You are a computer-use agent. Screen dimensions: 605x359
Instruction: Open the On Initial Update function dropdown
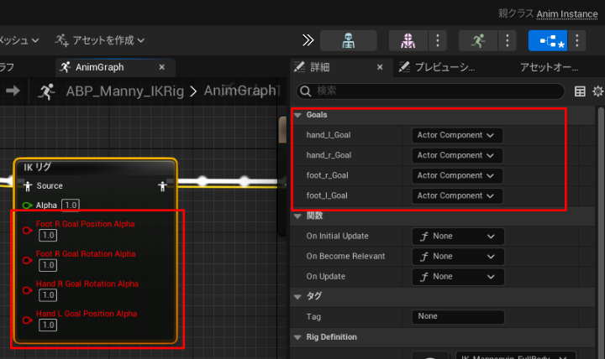pos(458,237)
